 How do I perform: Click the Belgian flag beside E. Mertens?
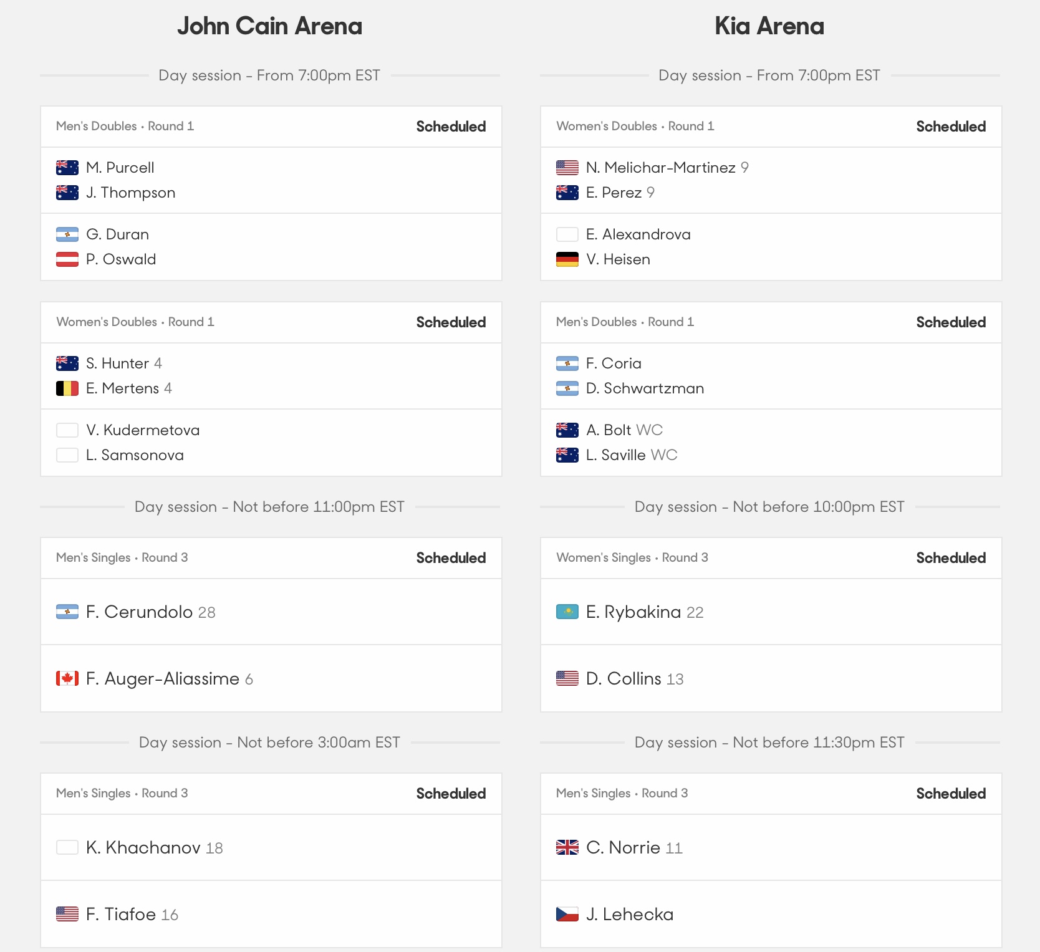[x=67, y=388]
